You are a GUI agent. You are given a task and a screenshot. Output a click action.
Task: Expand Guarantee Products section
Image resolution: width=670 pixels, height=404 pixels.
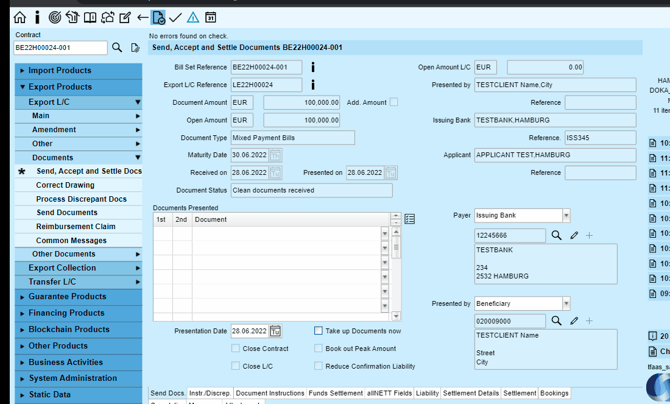click(79, 297)
